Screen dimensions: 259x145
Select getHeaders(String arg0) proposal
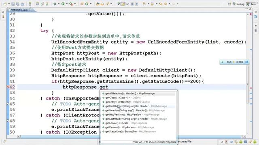[x=138, y=110]
